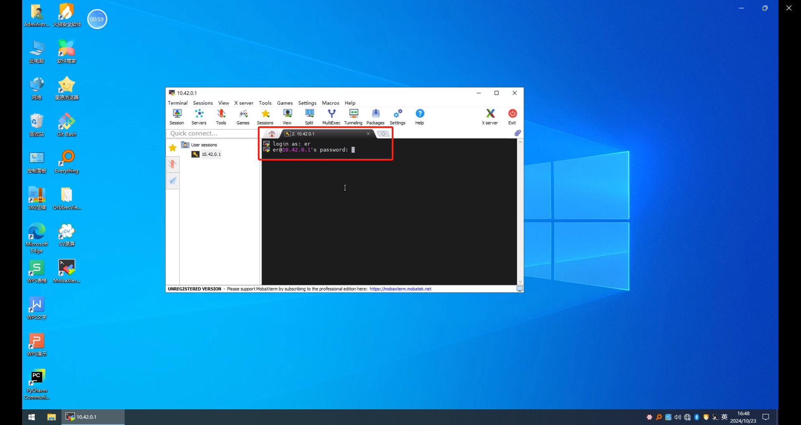
Task: Open the Windows Start menu
Action: tap(32, 417)
